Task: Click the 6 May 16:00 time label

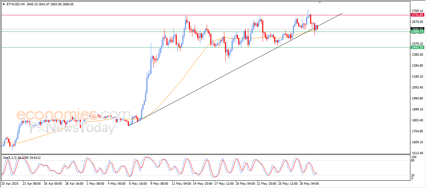Action: [x=138, y=183]
